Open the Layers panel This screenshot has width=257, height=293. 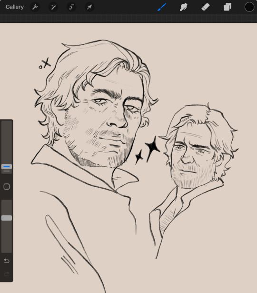click(227, 7)
